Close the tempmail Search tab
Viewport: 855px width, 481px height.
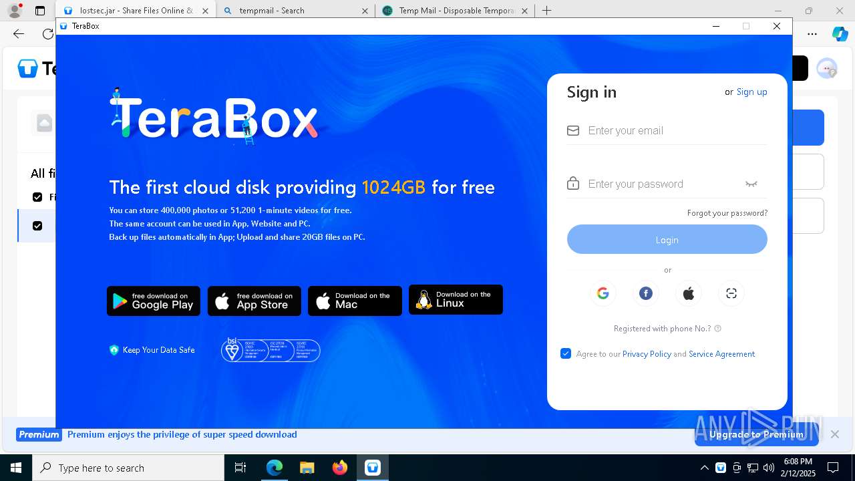click(365, 11)
